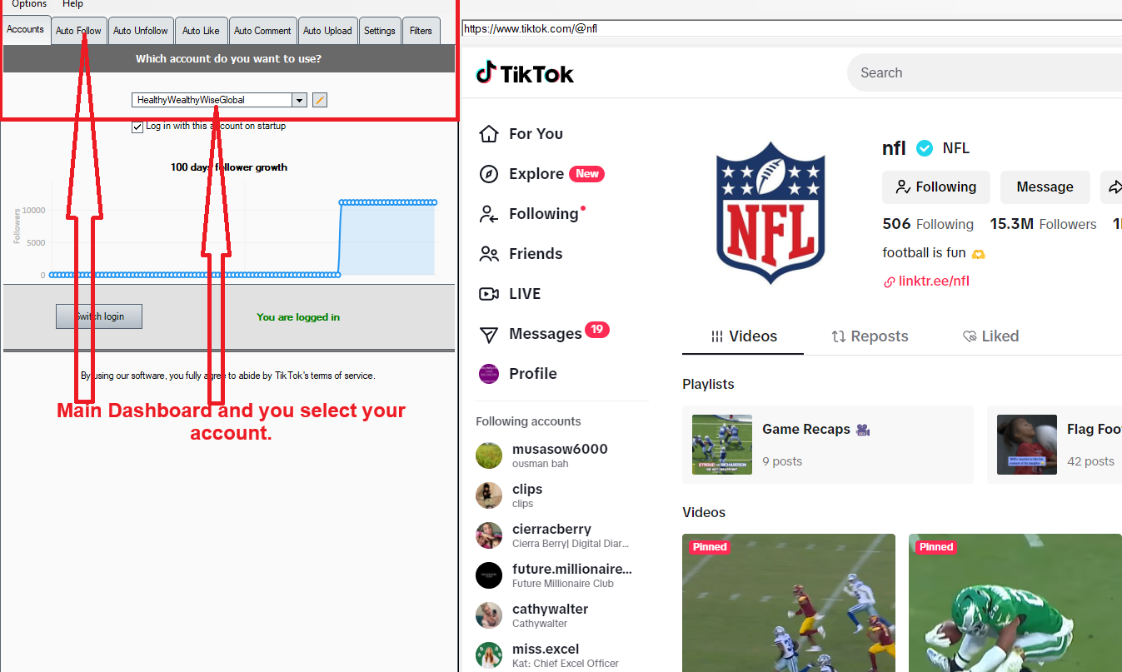Click future.millionaire account avatar
Image resolution: width=1122 pixels, height=672 pixels.
coord(489,575)
